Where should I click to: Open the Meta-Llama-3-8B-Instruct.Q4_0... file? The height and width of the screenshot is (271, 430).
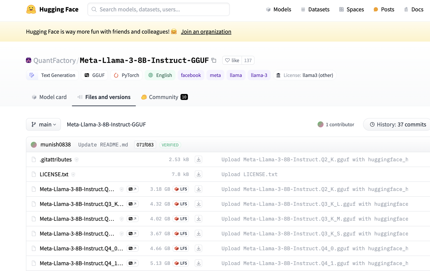click(x=81, y=248)
